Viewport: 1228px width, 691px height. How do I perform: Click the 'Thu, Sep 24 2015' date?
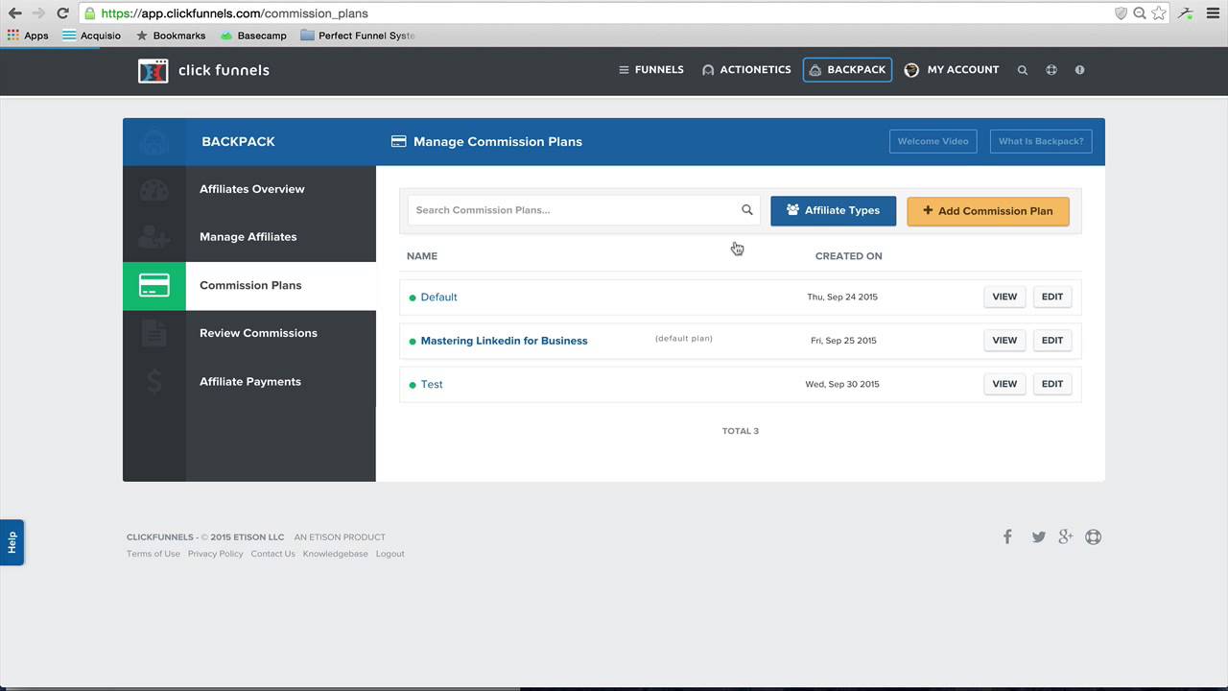pos(842,298)
